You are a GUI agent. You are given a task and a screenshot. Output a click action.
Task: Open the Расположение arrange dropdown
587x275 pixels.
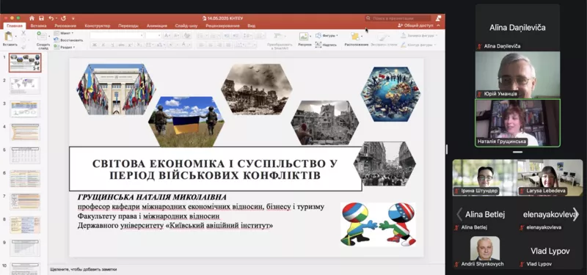[x=356, y=40]
